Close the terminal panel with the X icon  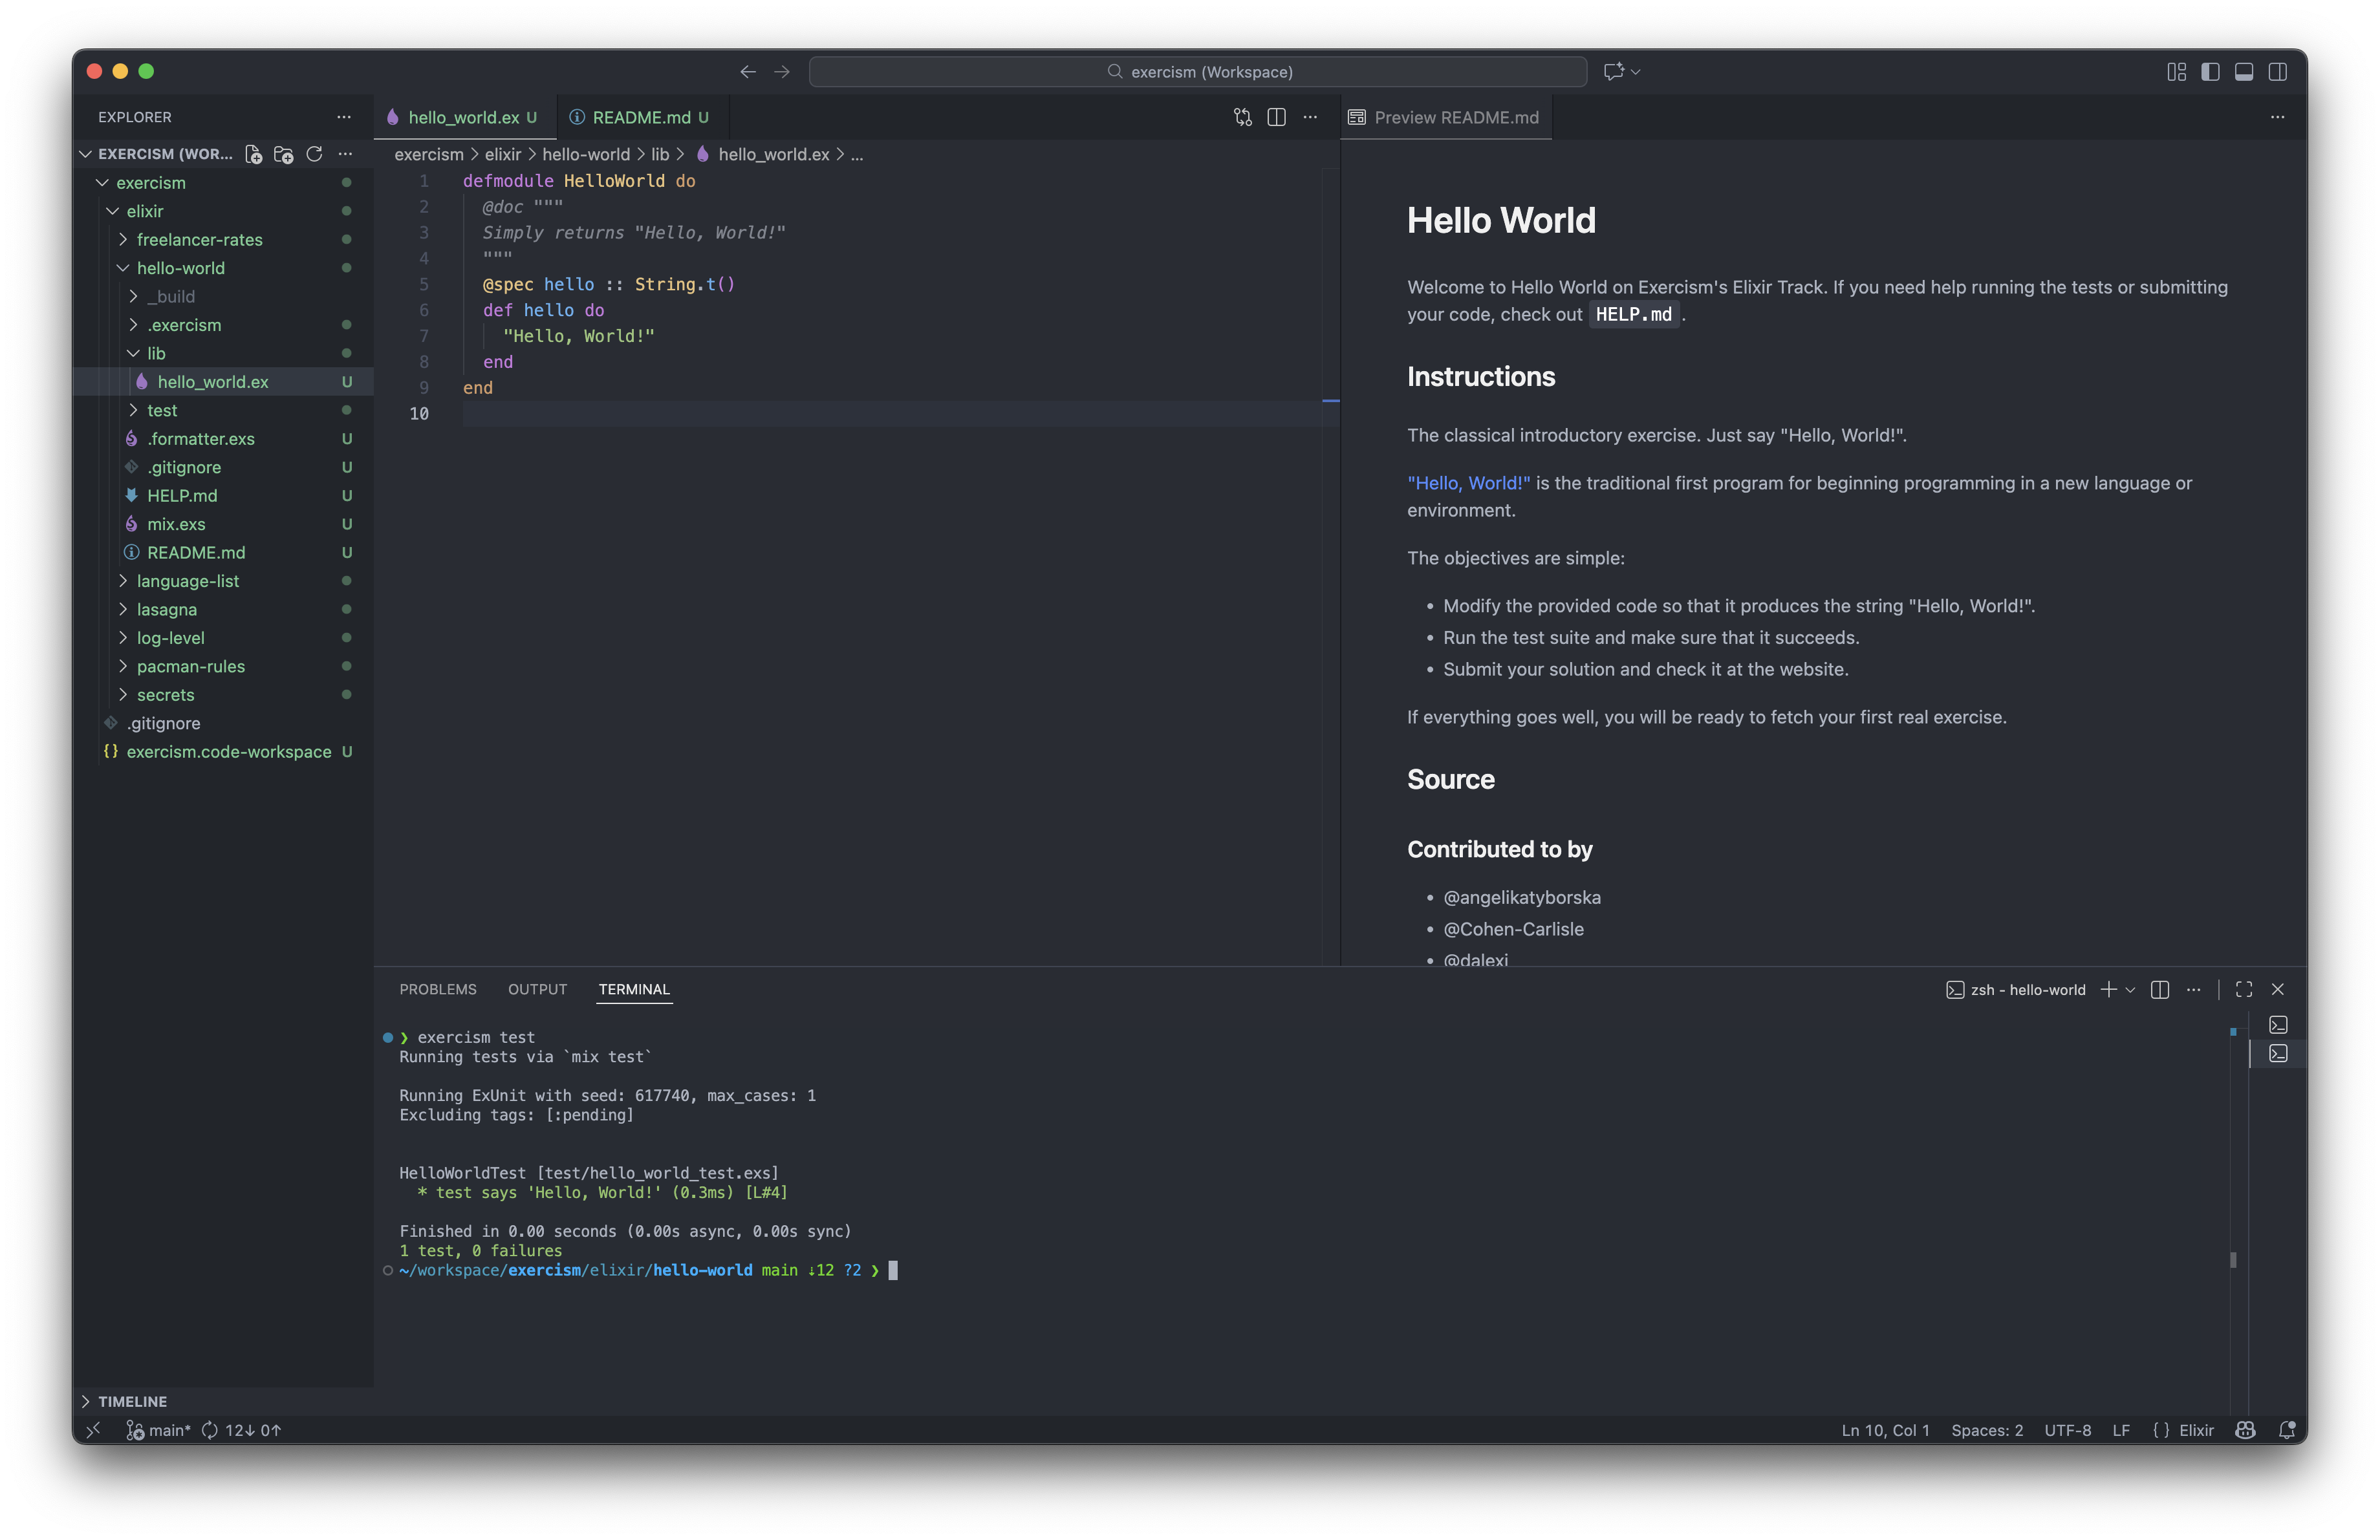tap(2278, 989)
